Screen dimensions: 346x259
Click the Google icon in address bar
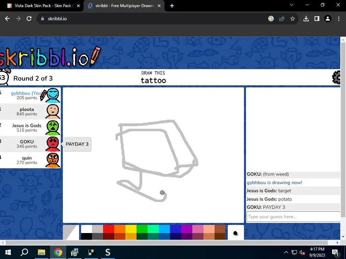[x=271, y=19]
